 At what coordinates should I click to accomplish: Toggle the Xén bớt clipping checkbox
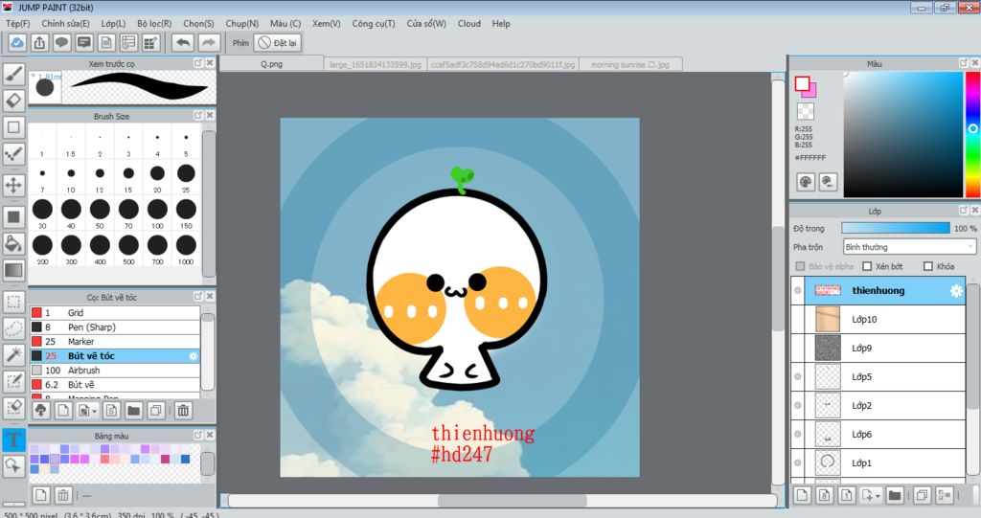(x=867, y=266)
